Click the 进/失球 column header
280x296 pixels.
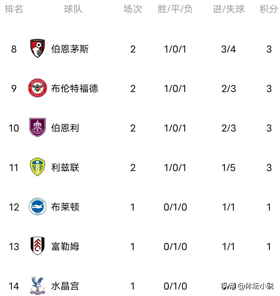[x=228, y=9]
